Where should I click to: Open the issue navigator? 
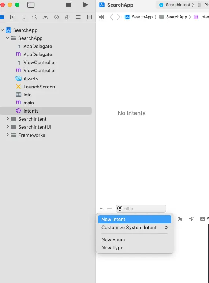pos(46,17)
